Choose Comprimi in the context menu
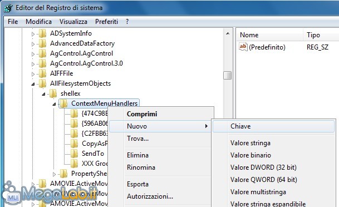The image size is (339, 207). pos(161,114)
